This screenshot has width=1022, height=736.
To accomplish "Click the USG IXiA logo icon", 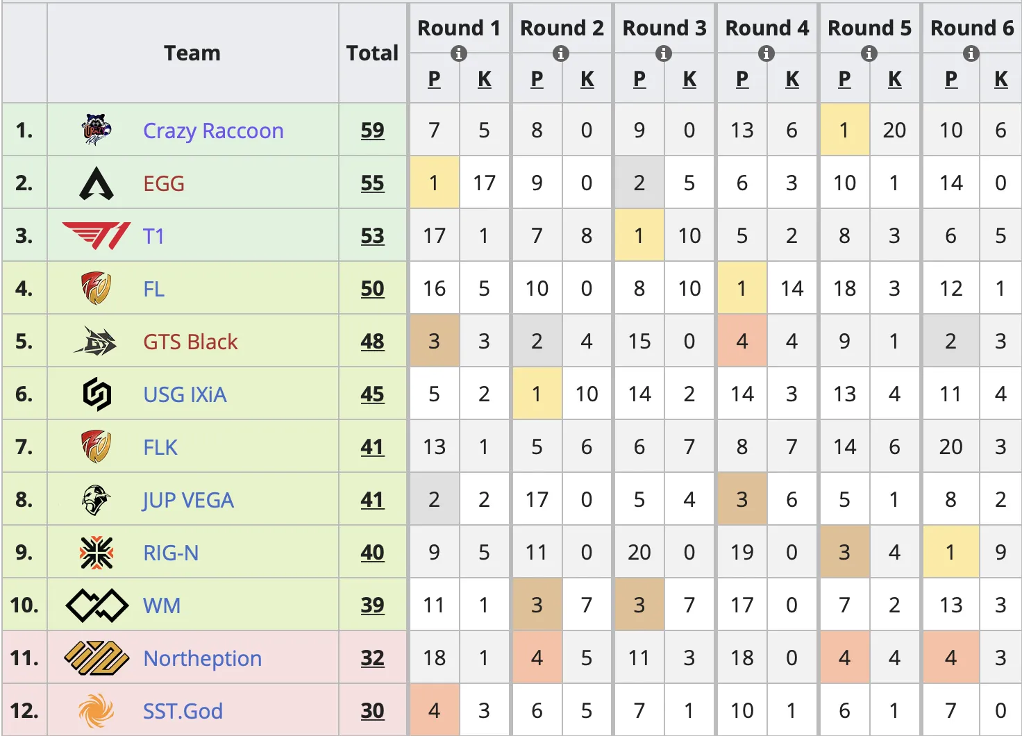I will click(96, 394).
